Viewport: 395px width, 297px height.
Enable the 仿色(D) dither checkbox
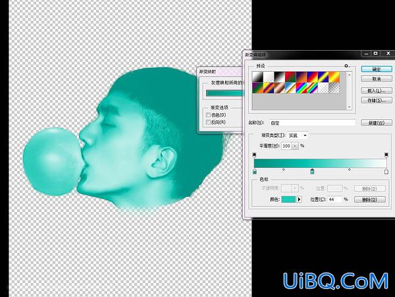[x=208, y=115]
